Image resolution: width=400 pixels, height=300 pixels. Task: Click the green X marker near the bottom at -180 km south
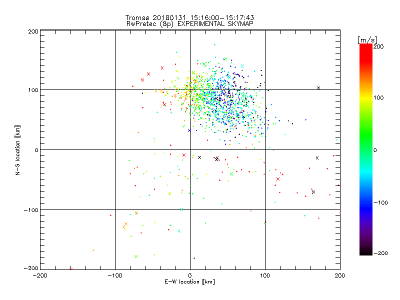136,256
